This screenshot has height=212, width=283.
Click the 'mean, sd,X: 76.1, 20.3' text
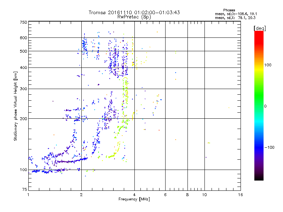click(235, 18)
